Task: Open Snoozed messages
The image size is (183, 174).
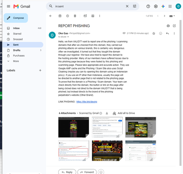Action: 23,39
